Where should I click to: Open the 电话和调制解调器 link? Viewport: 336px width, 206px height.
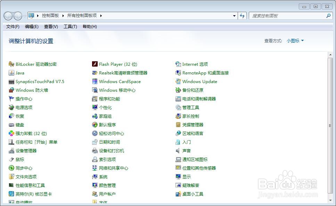[x=199, y=99]
